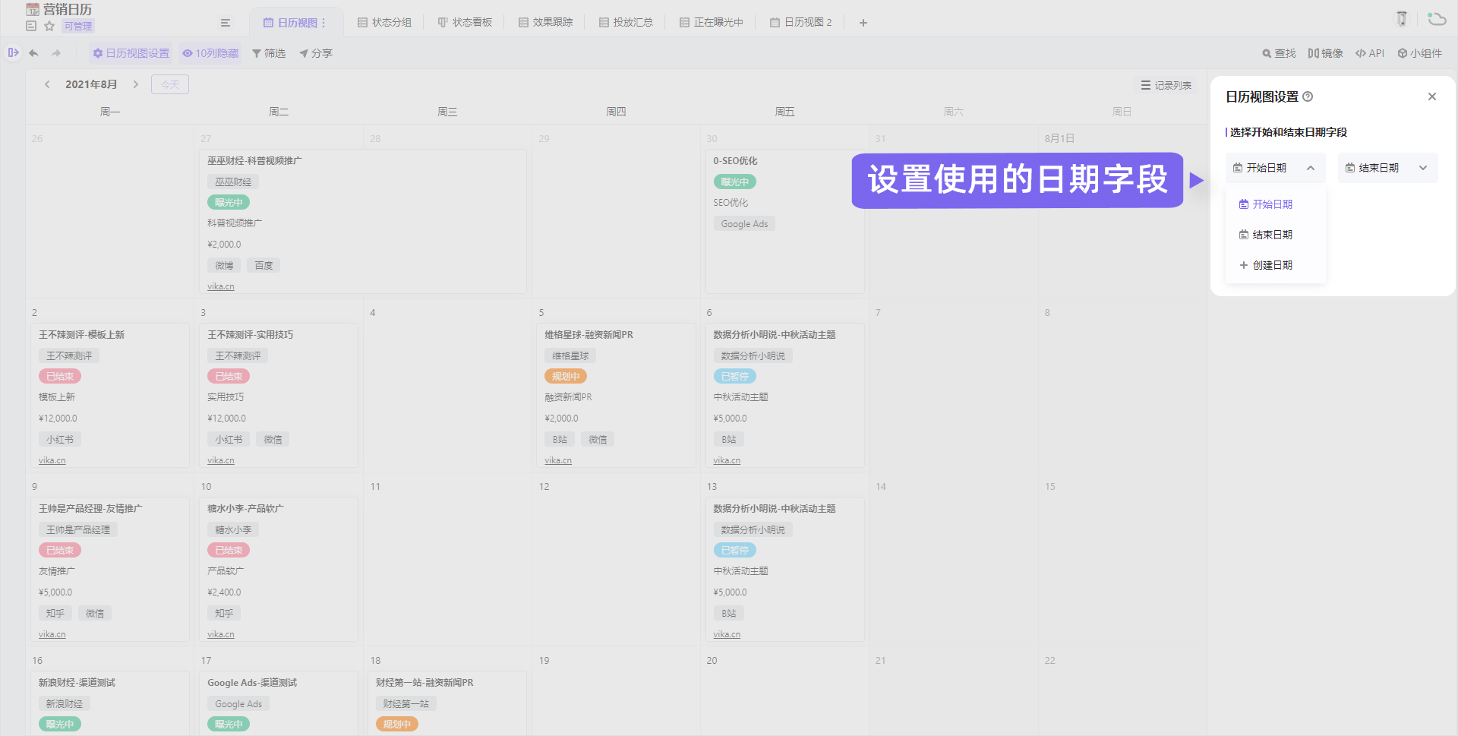
Task: Open the 查找 search tool
Action: (1279, 53)
